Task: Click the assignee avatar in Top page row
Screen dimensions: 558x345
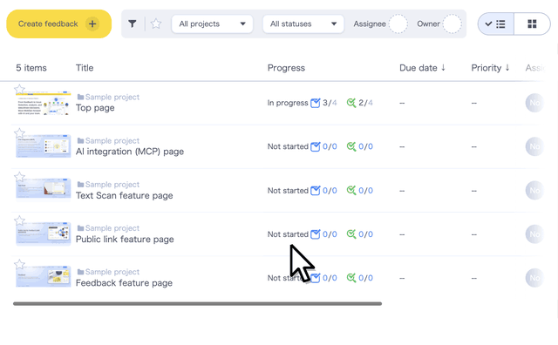Action: [x=534, y=103]
